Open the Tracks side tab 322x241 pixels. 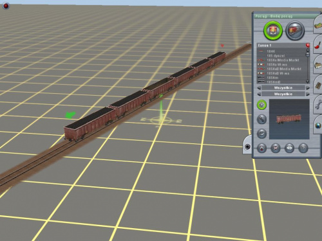tap(318, 85)
